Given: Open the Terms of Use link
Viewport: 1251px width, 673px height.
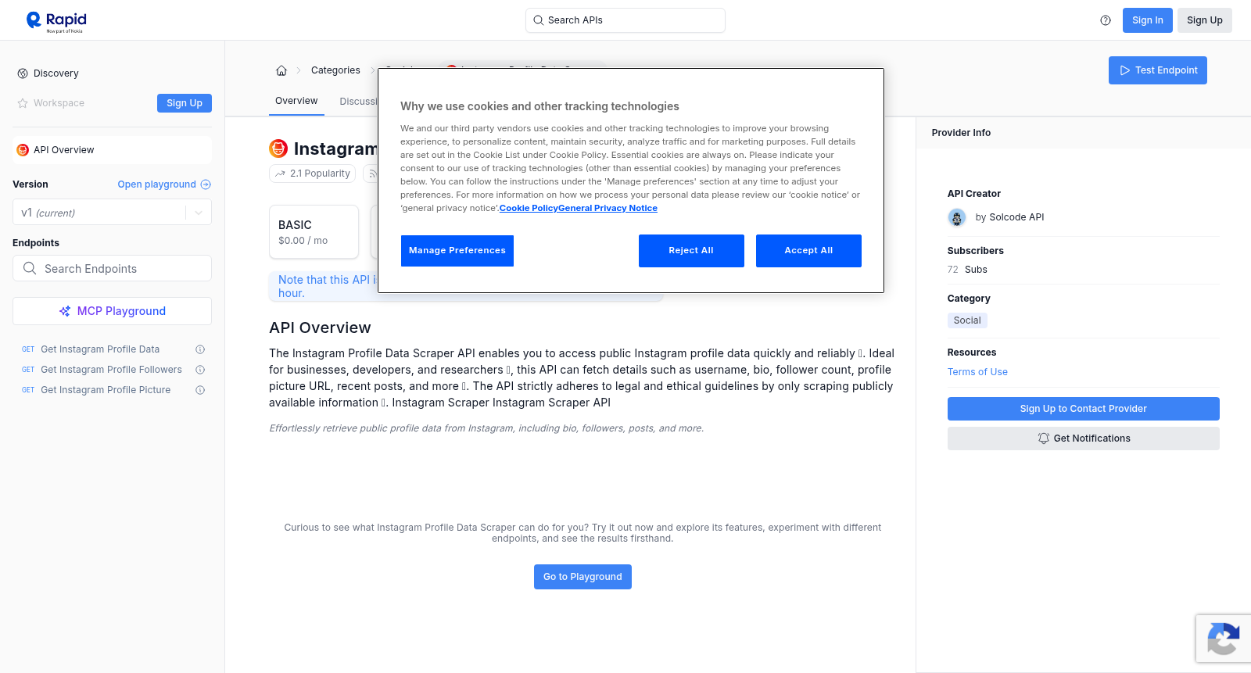Looking at the screenshot, I should click(977, 372).
